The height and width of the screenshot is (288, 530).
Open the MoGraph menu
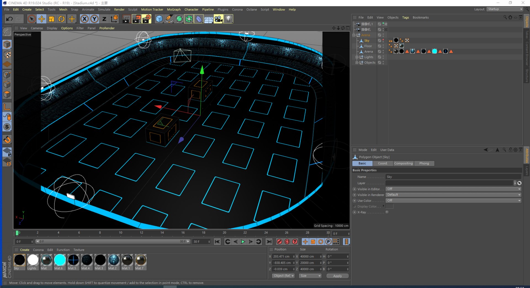(x=174, y=9)
